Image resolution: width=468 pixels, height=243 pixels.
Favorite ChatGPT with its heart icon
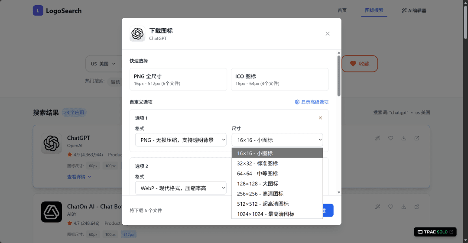(390, 138)
